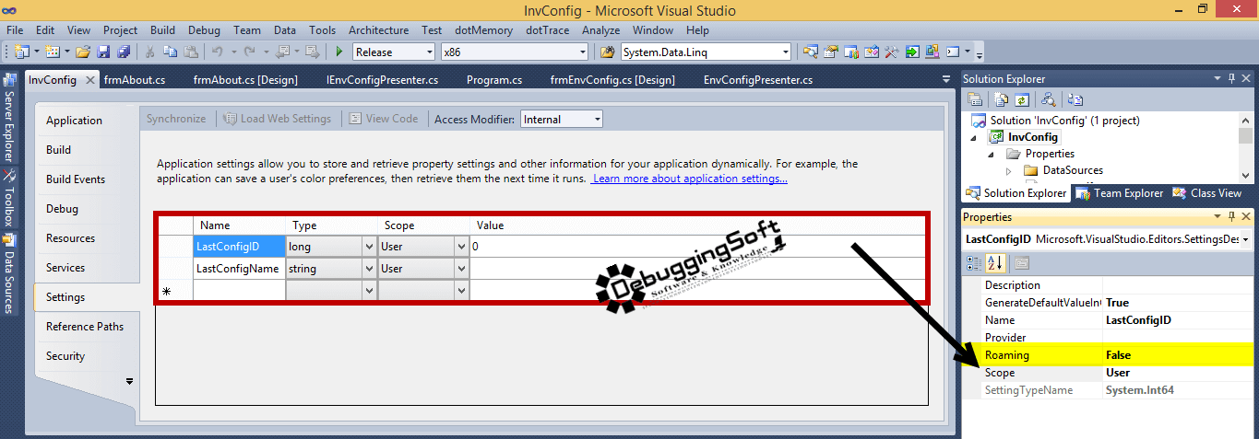Start debugging with the green play icon

point(339,52)
